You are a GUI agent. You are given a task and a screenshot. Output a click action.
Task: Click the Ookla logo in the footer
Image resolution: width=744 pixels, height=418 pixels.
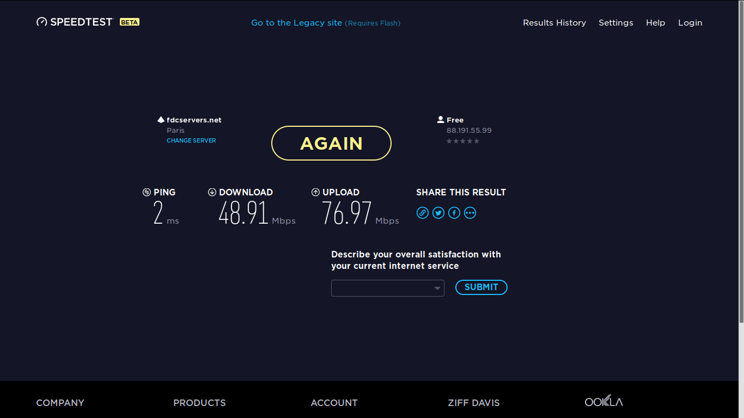(603, 402)
